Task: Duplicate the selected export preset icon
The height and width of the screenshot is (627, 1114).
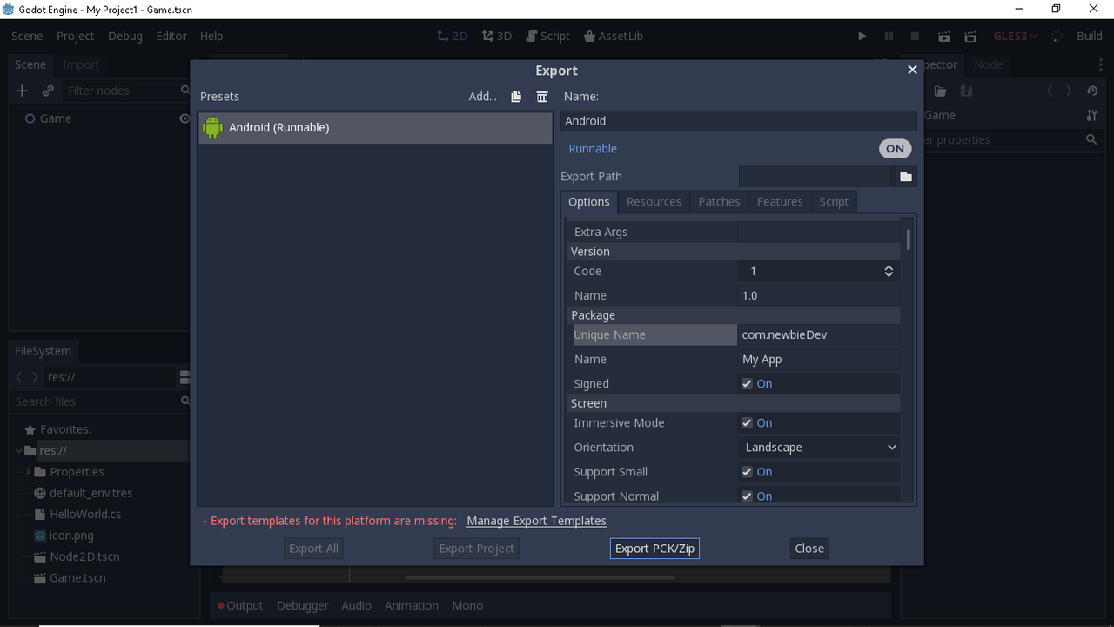Action: click(x=516, y=97)
